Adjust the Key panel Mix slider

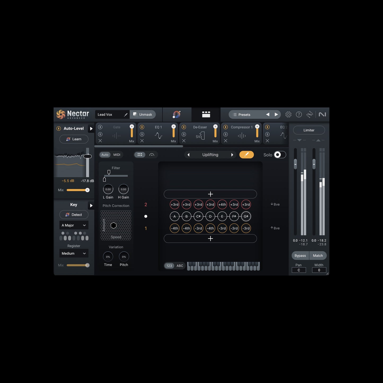[78, 265]
